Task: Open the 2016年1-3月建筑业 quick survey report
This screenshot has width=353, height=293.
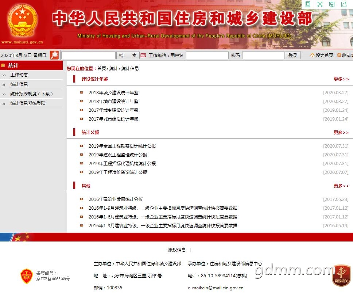Action: 163,226
